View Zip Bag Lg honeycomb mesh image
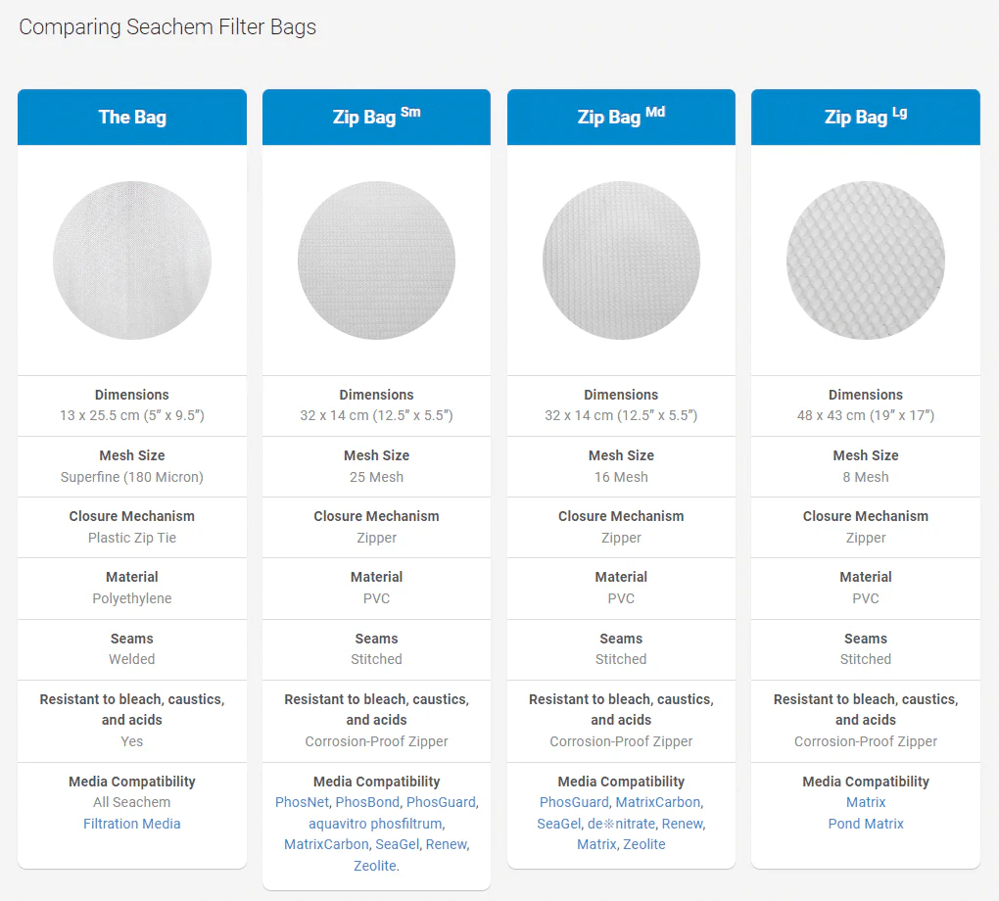 tap(865, 260)
